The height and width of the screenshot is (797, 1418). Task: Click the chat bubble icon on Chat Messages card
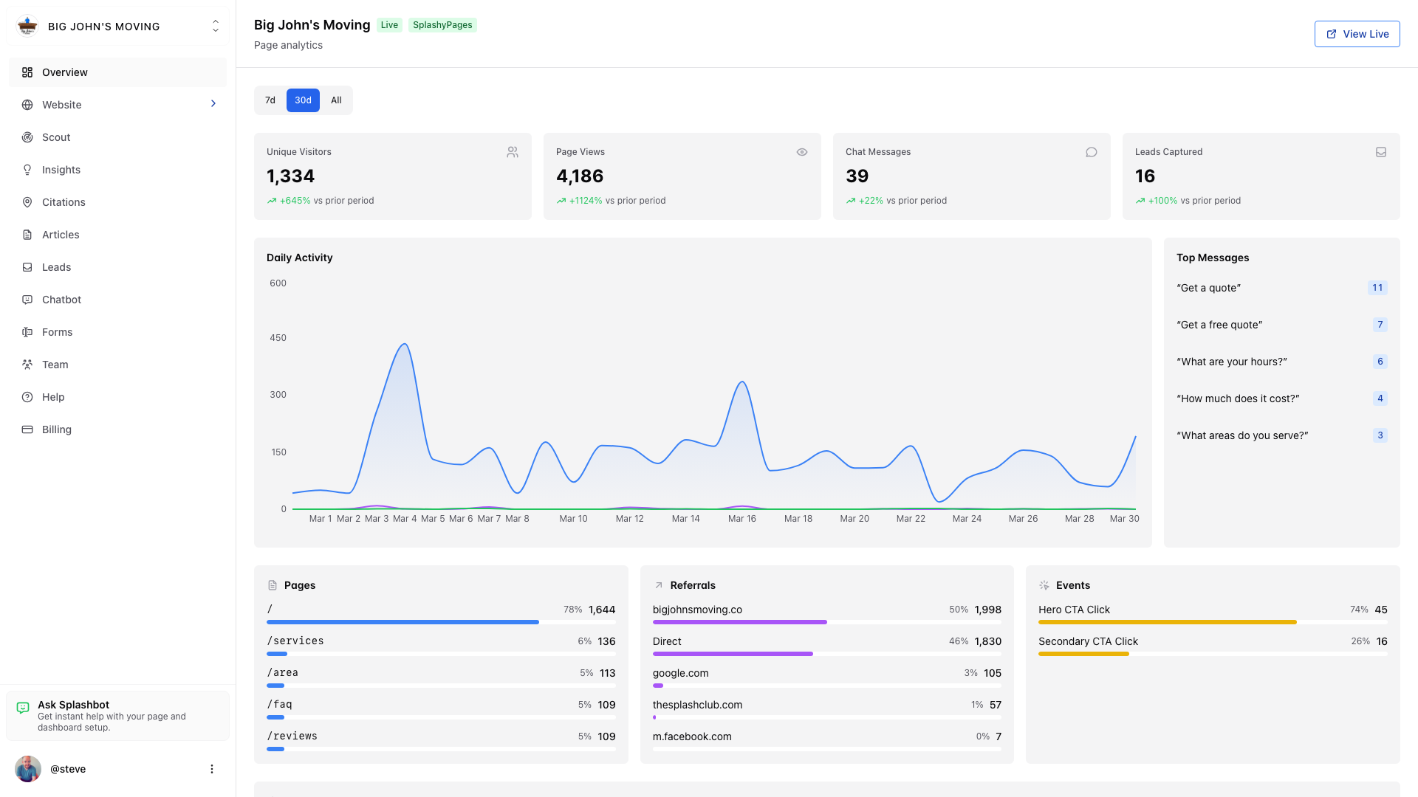coord(1092,152)
